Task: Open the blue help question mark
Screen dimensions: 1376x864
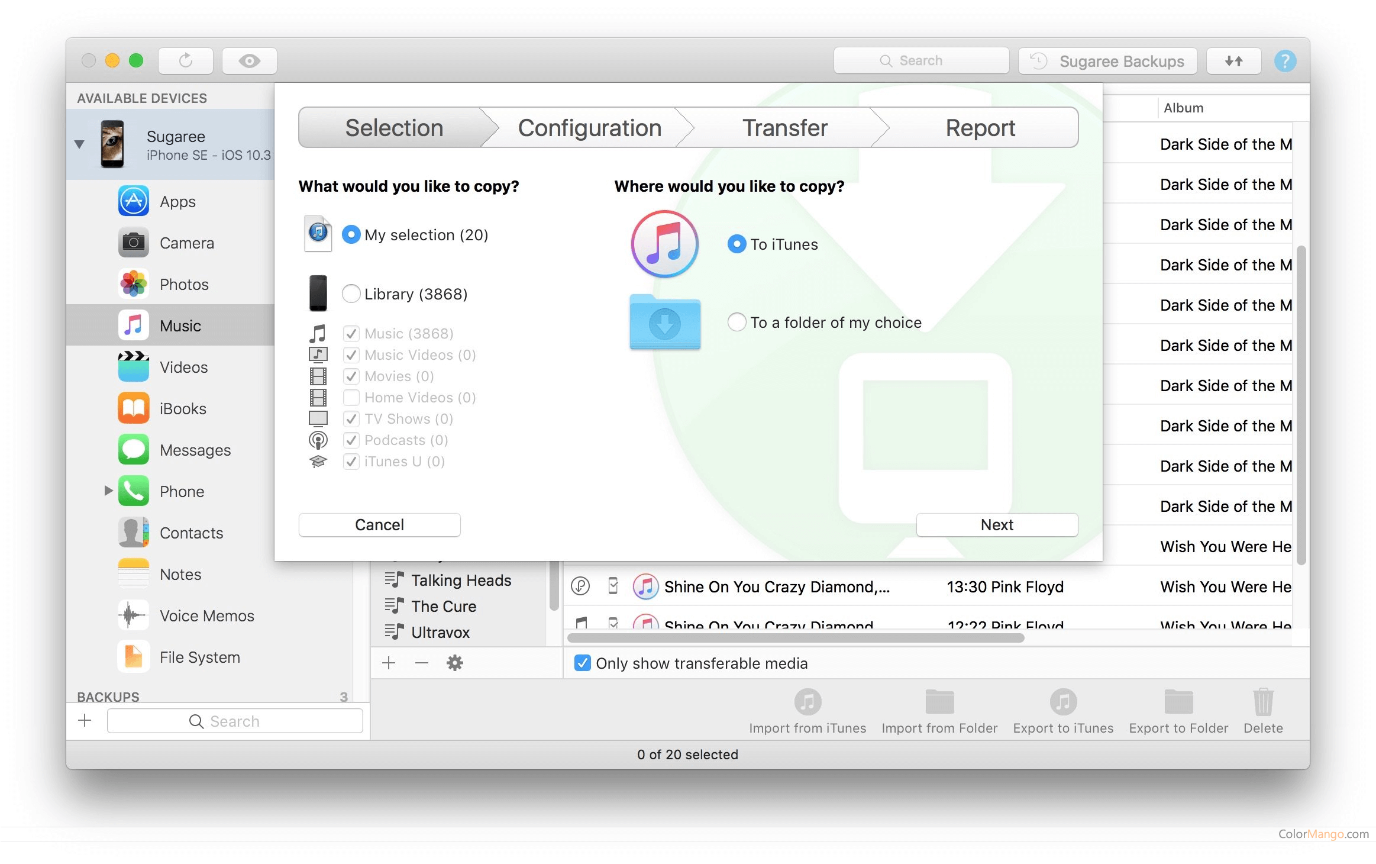Action: point(1285,61)
